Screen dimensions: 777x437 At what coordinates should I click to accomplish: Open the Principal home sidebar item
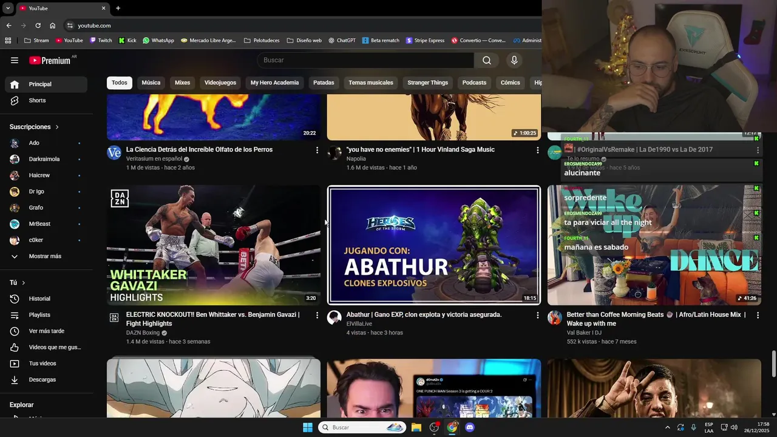[x=46, y=84]
